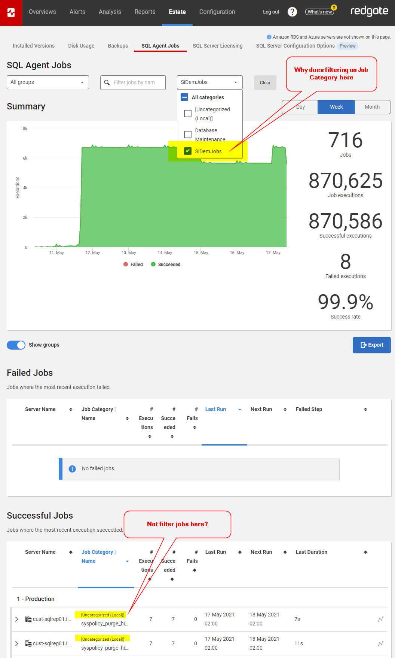
Task: Sort Successful Jobs by Last Duration arrows
Action: (365, 552)
